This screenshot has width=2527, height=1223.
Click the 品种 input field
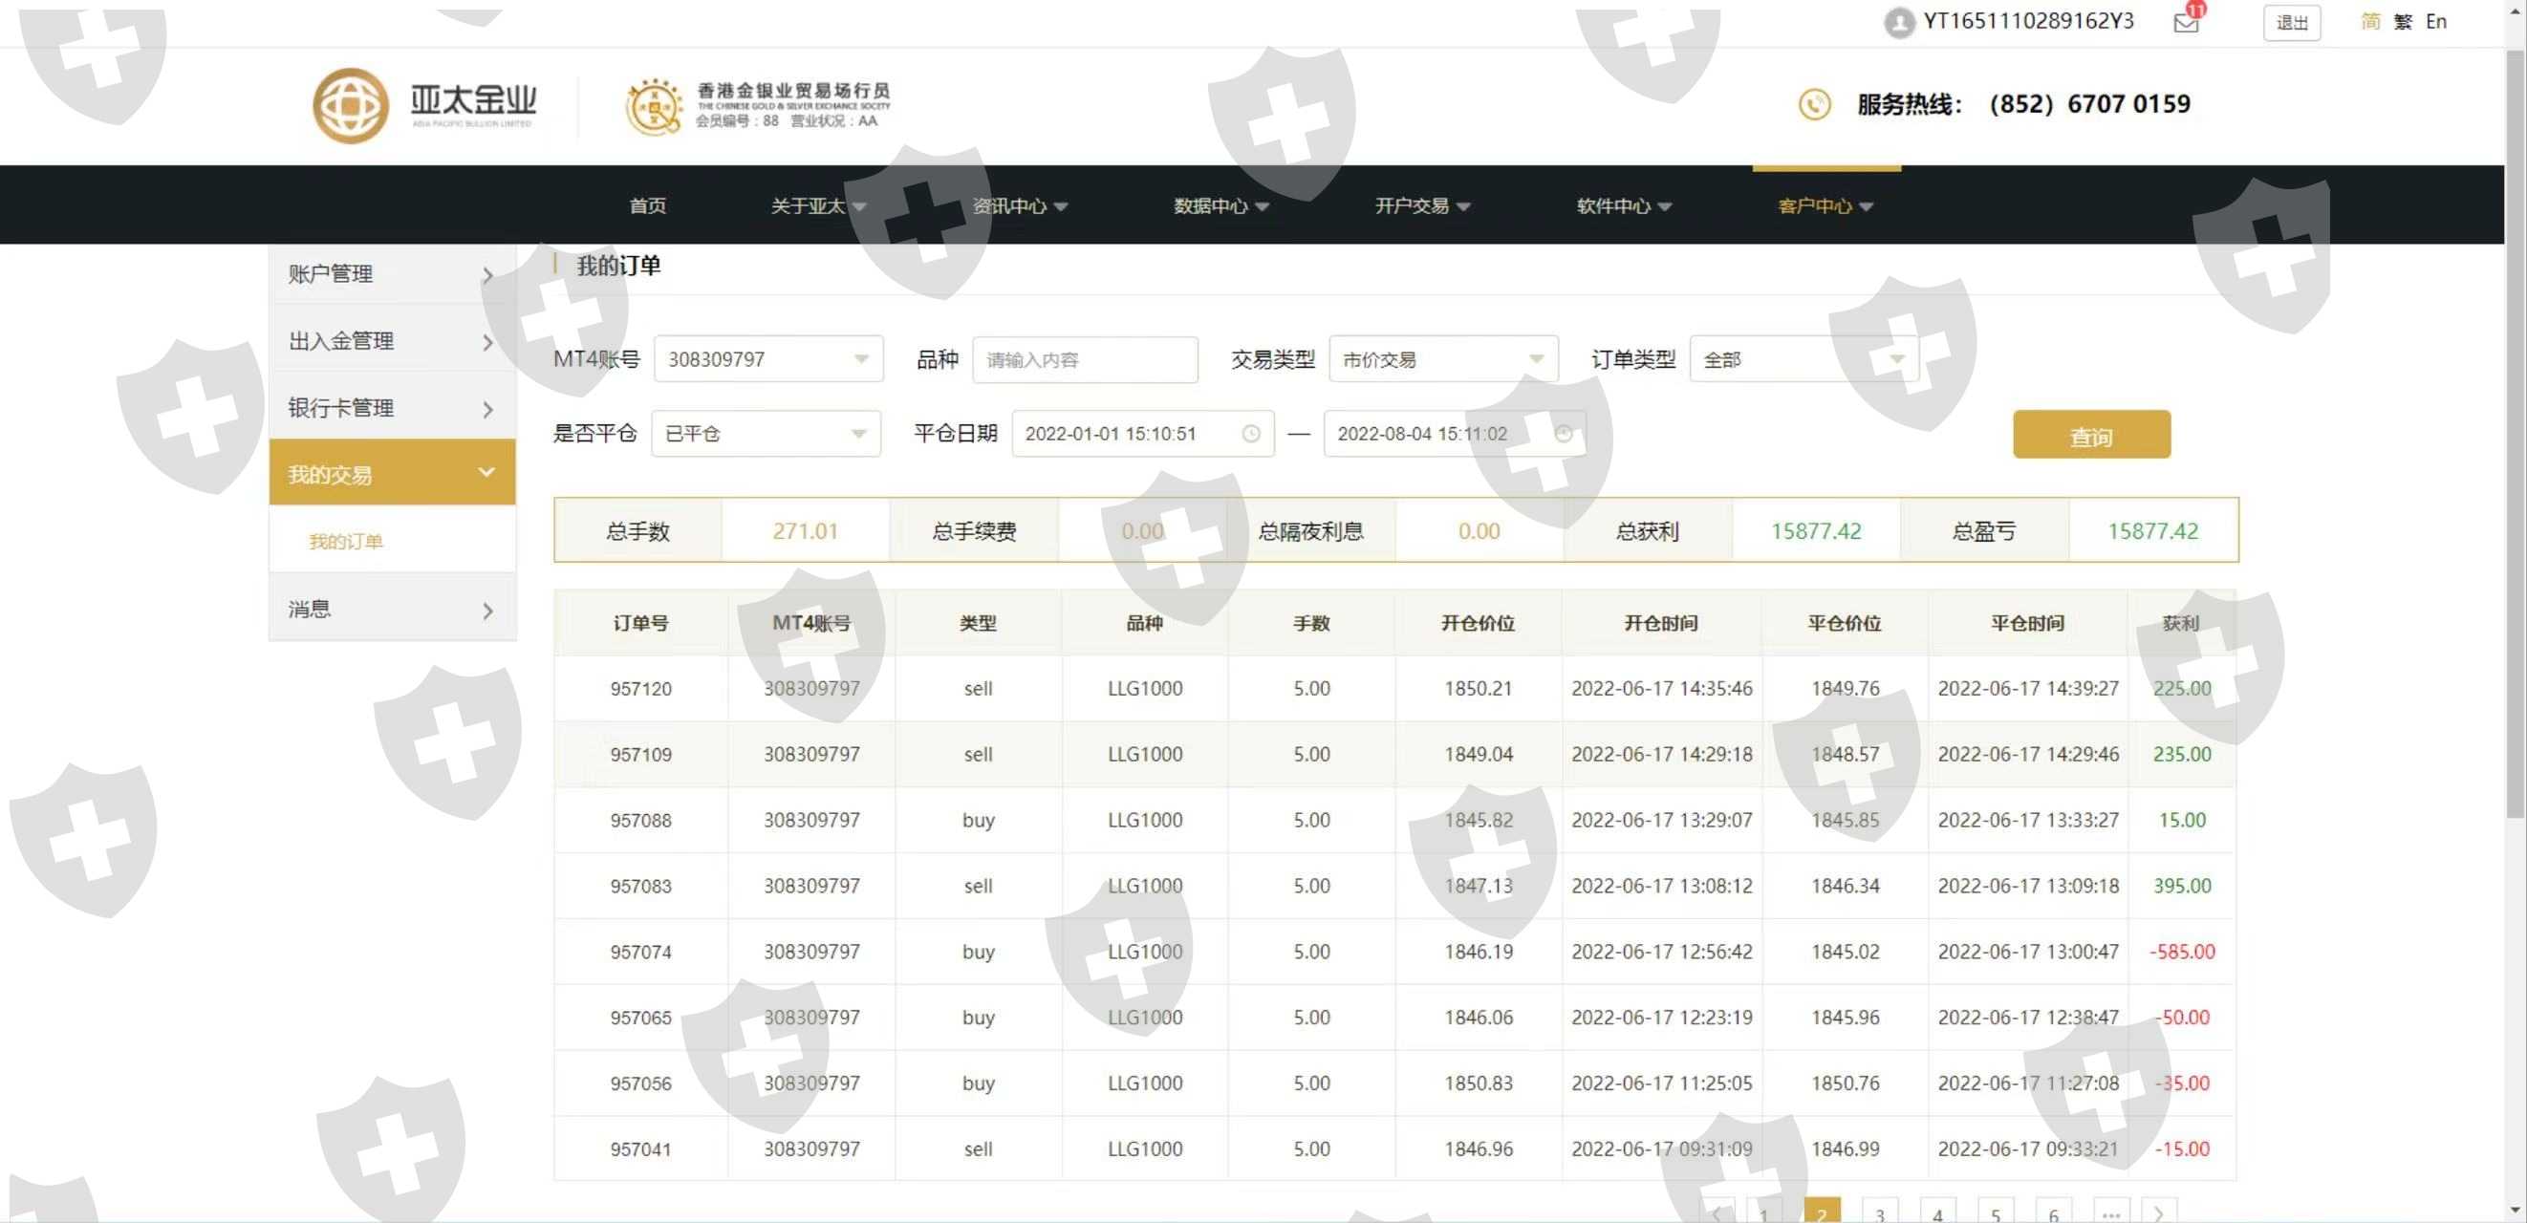click(x=1084, y=359)
